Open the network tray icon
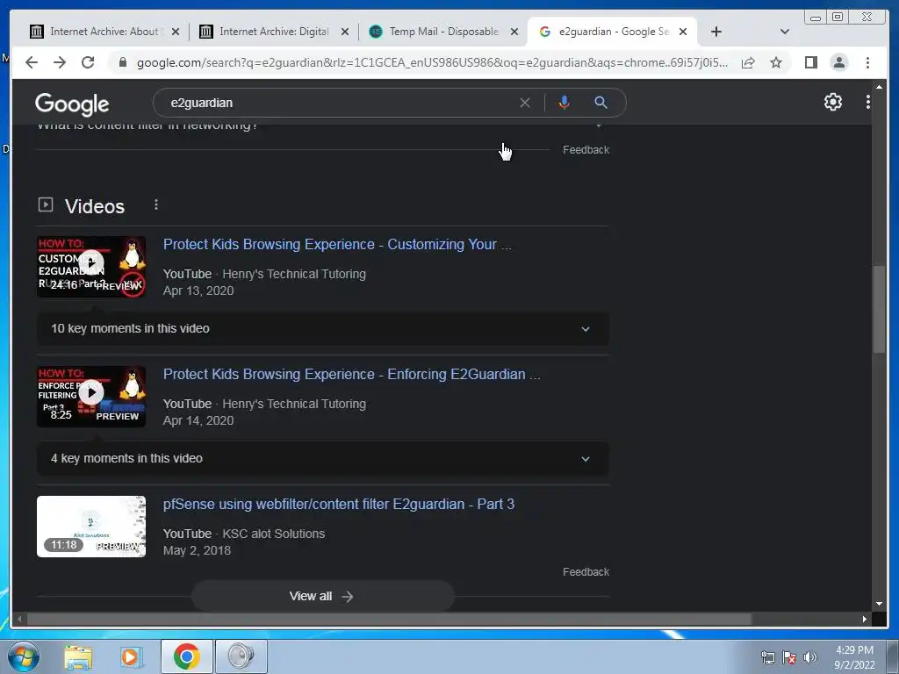Viewport: 899px width, 674px height. [x=767, y=657]
